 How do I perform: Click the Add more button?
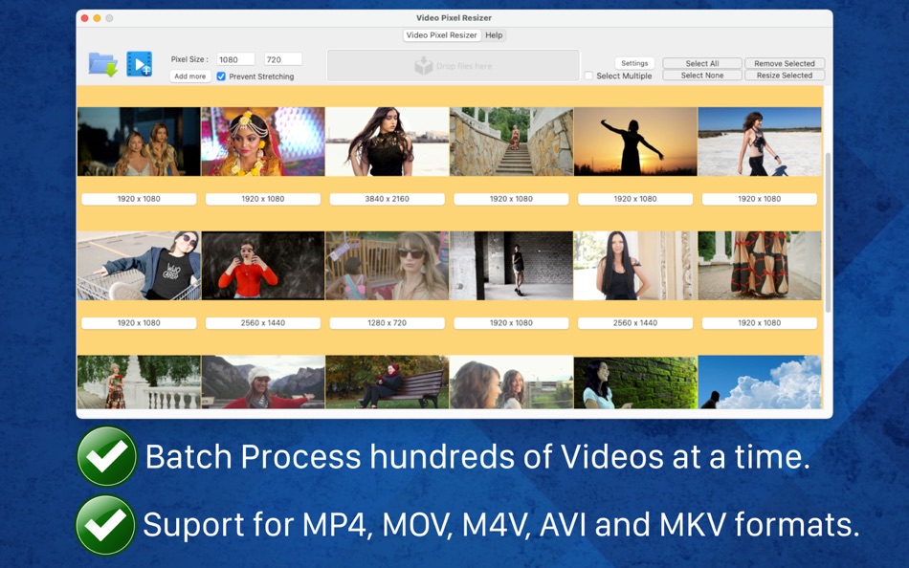pos(190,76)
